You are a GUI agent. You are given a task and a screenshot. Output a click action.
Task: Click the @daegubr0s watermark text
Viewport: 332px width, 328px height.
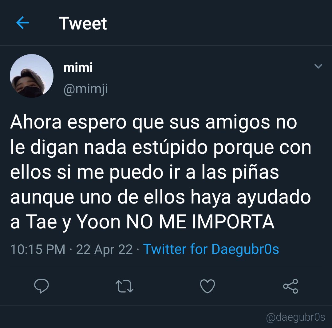(295, 317)
